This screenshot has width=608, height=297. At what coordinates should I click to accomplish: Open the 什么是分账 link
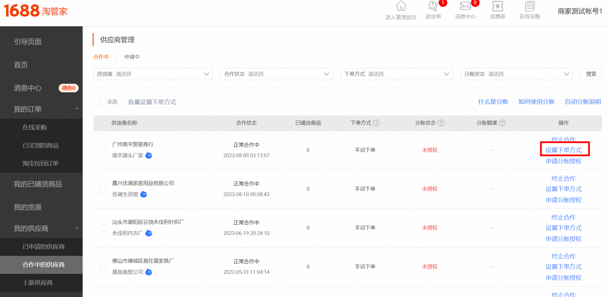click(493, 101)
